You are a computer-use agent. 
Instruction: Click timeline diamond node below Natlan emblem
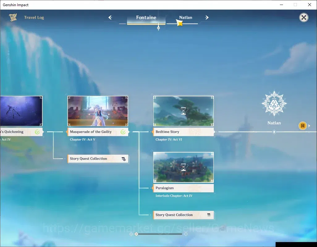point(274,132)
